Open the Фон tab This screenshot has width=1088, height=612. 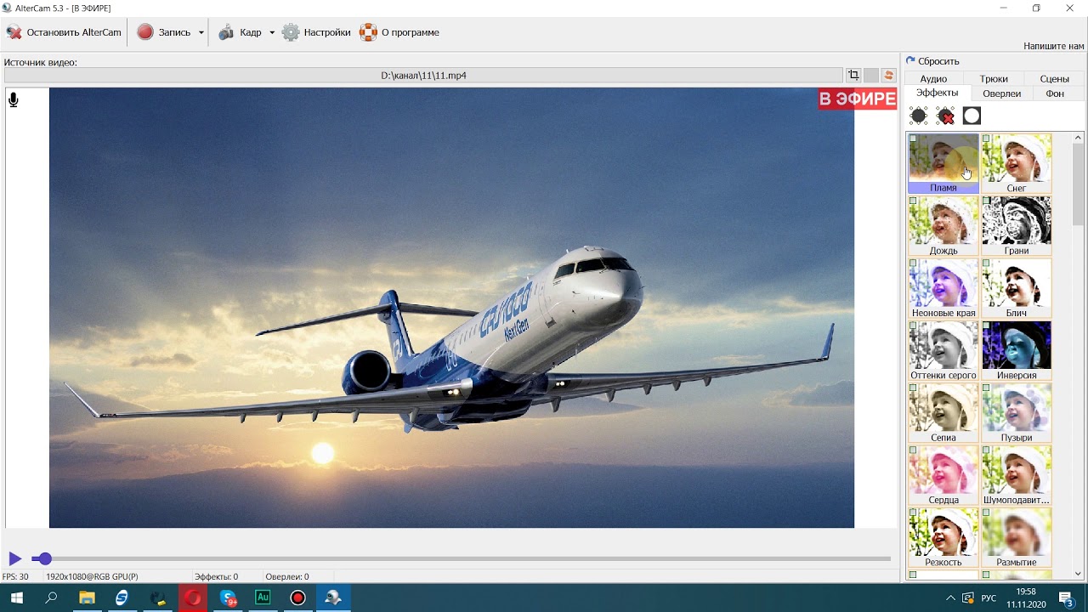click(1055, 93)
